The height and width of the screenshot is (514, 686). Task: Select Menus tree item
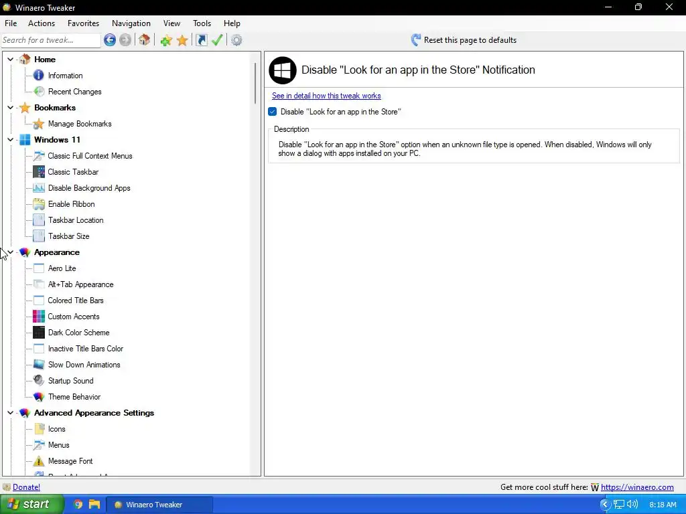tap(59, 445)
